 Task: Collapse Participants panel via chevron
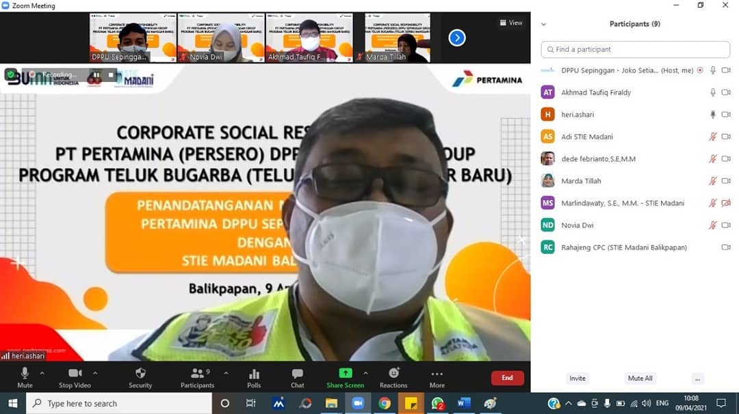543,24
